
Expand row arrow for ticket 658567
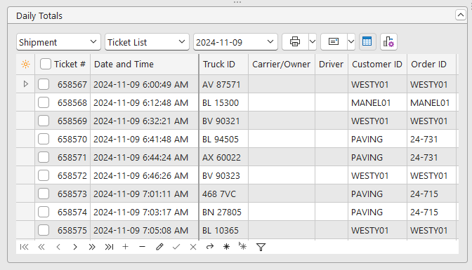coord(25,84)
